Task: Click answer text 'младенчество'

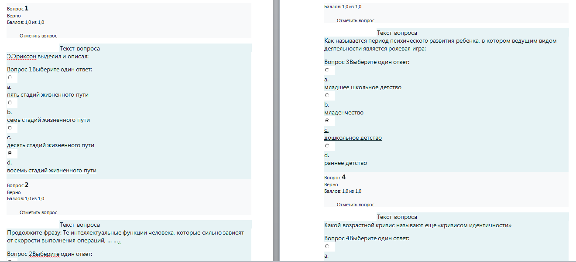Action: (x=344, y=112)
